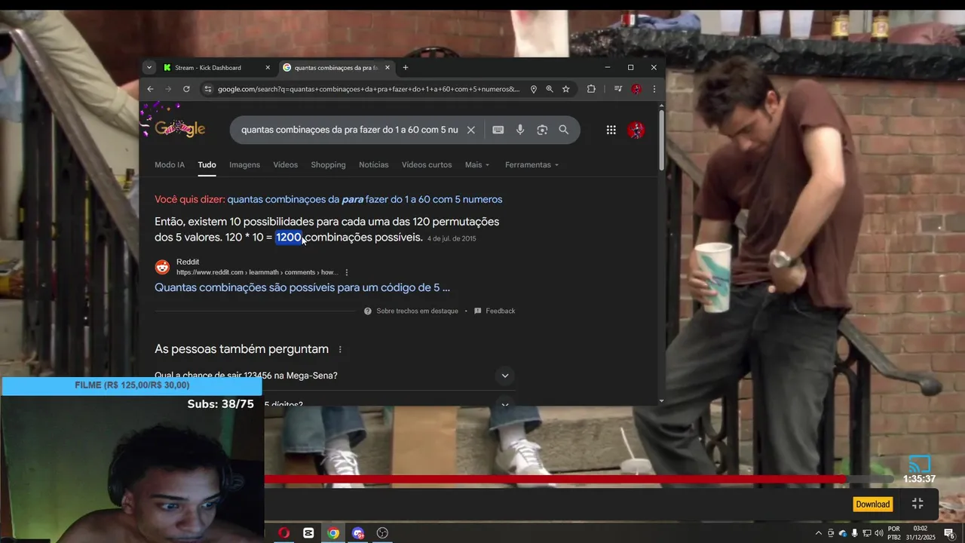Switch to Imagens results
Screen dimensions: 965x543
(x=245, y=164)
